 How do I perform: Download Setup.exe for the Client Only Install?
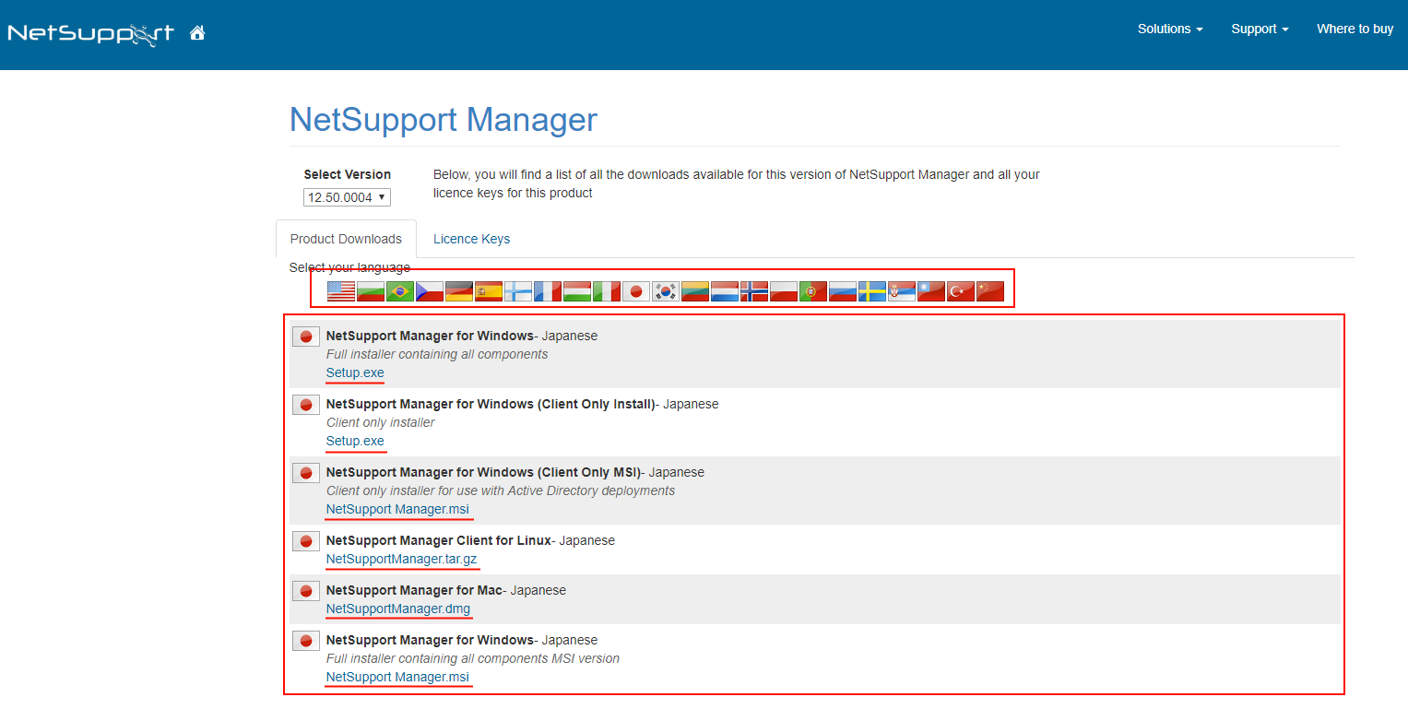[x=355, y=441]
